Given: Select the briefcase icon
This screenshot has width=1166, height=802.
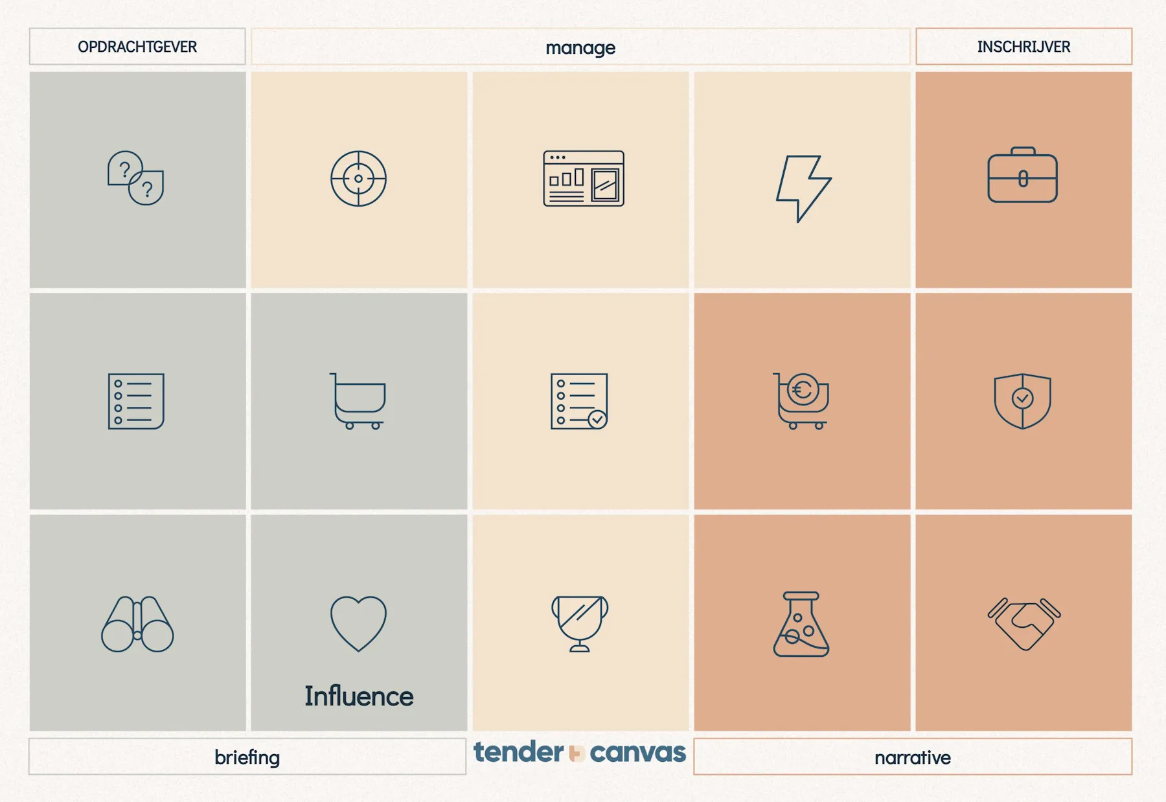Looking at the screenshot, I should pos(1022,175).
